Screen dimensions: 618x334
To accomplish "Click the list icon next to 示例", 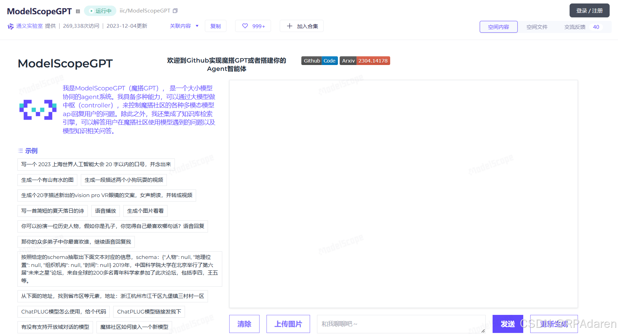I will point(21,151).
